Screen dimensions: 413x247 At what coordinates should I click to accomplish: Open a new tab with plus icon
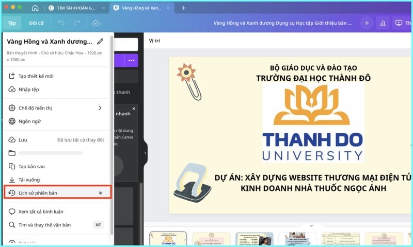click(184, 8)
